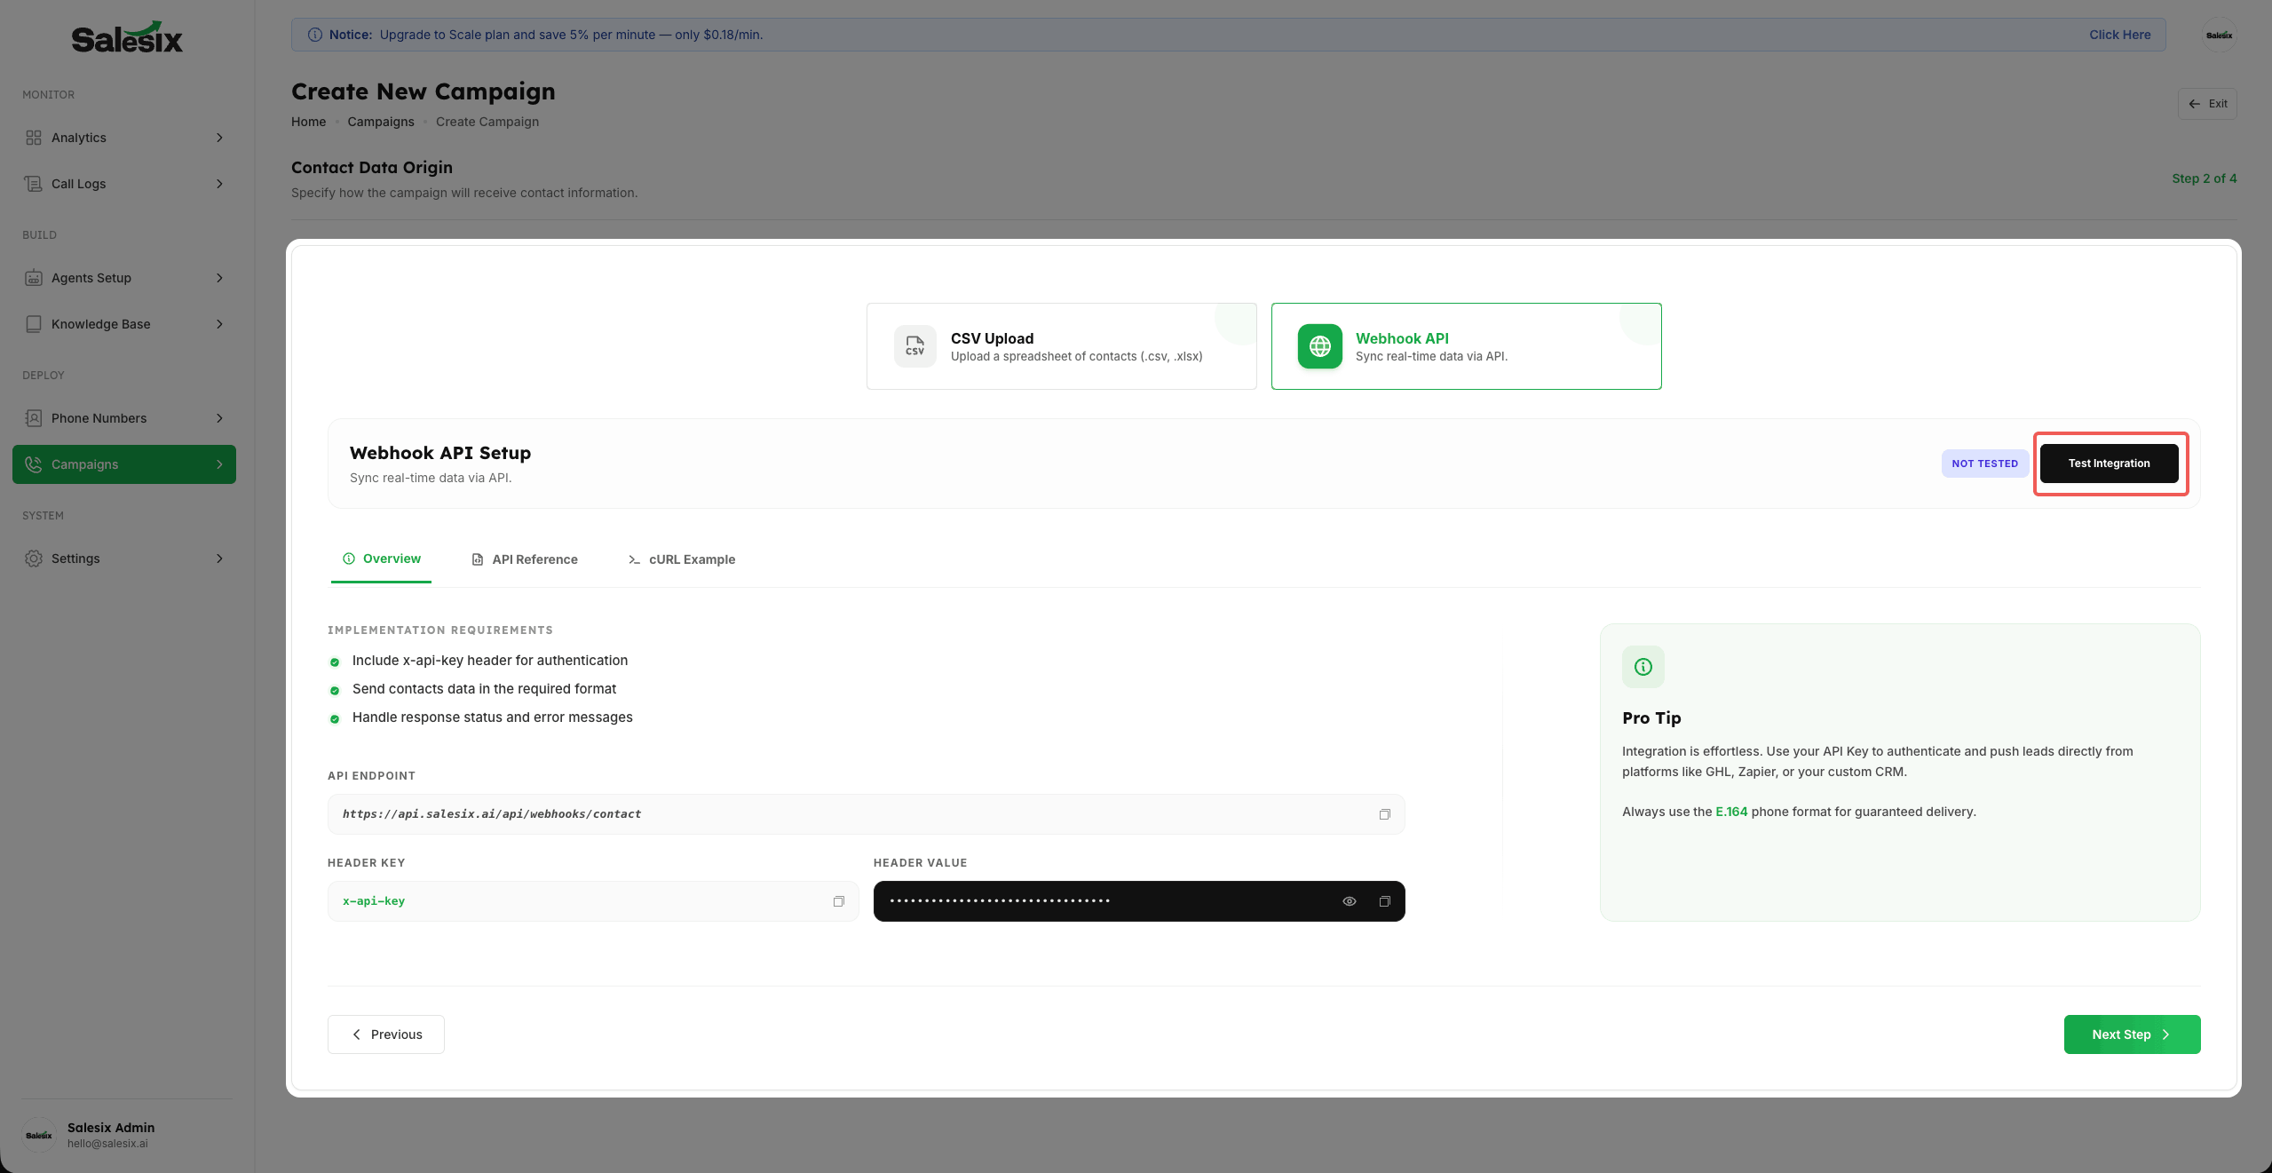This screenshot has height=1173, width=2272.
Task: Copy the hidden header value
Action: click(x=1384, y=901)
